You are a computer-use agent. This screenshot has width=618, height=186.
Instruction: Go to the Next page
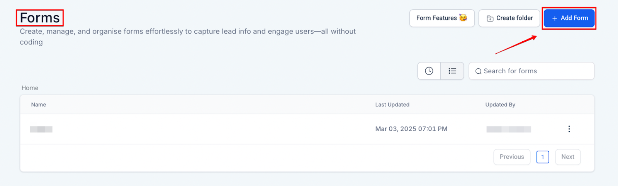point(568,157)
